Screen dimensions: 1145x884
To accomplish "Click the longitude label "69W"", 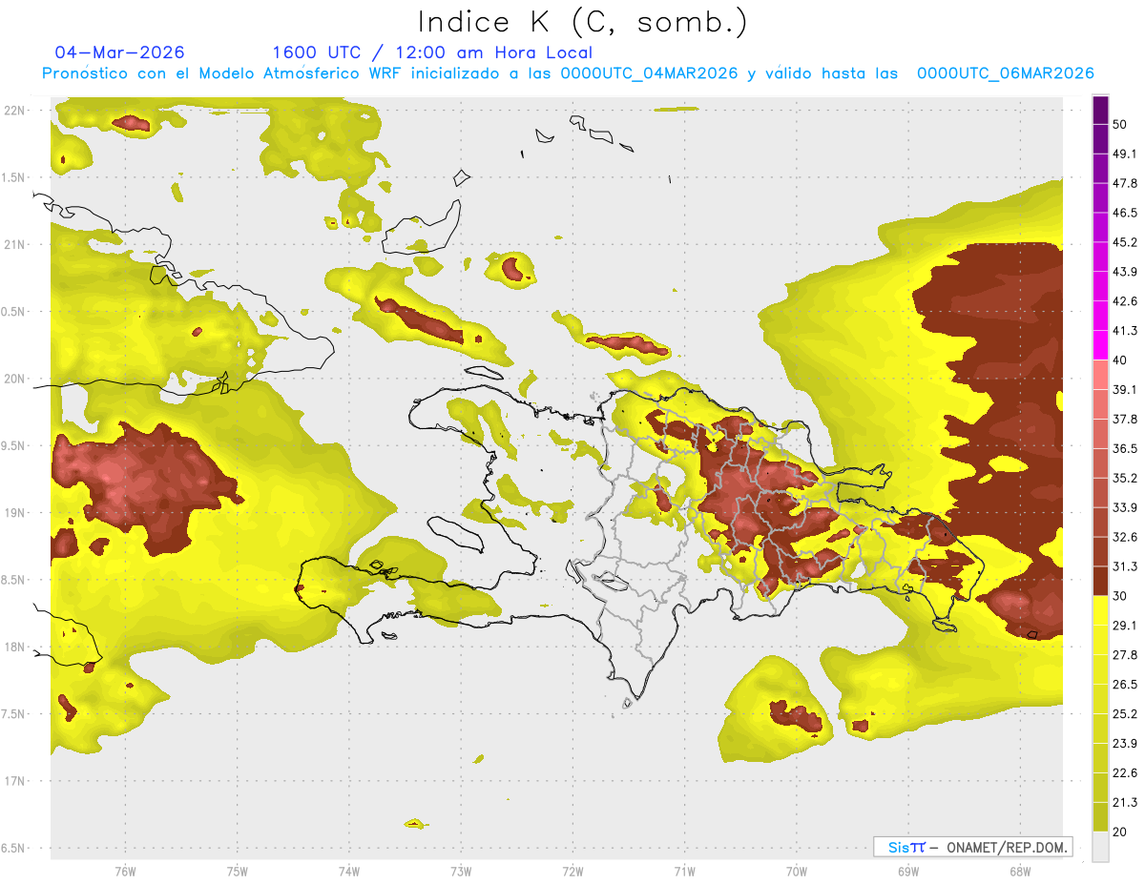I will 908,871.
